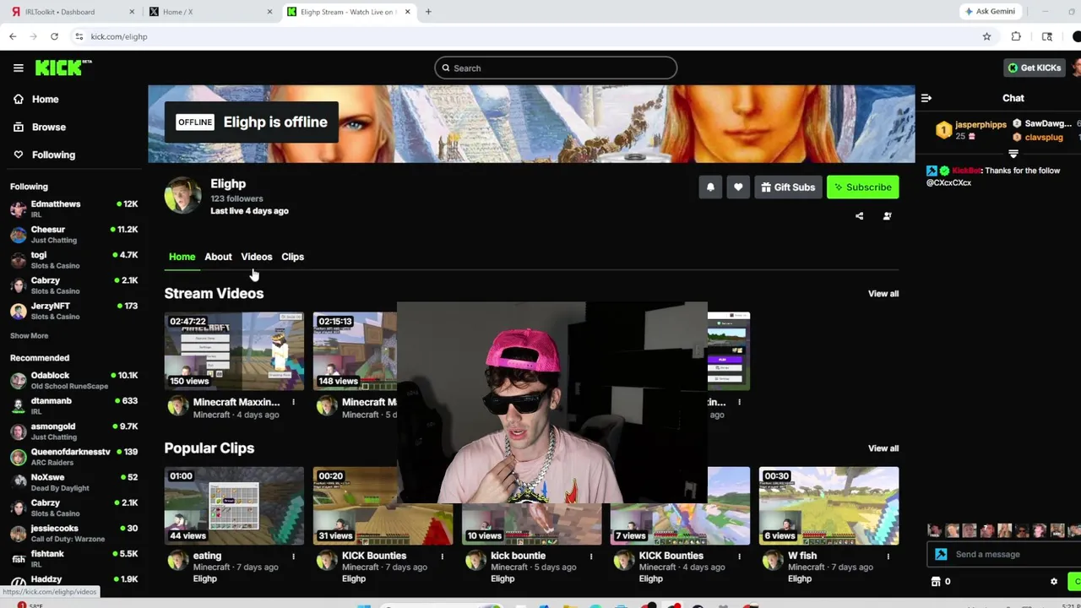Open chat settings gear icon

pyautogui.click(x=1053, y=582)
